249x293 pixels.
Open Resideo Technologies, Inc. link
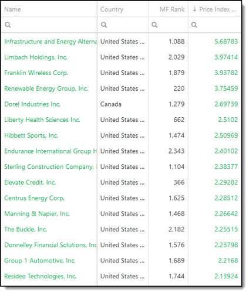click(41, 276)
